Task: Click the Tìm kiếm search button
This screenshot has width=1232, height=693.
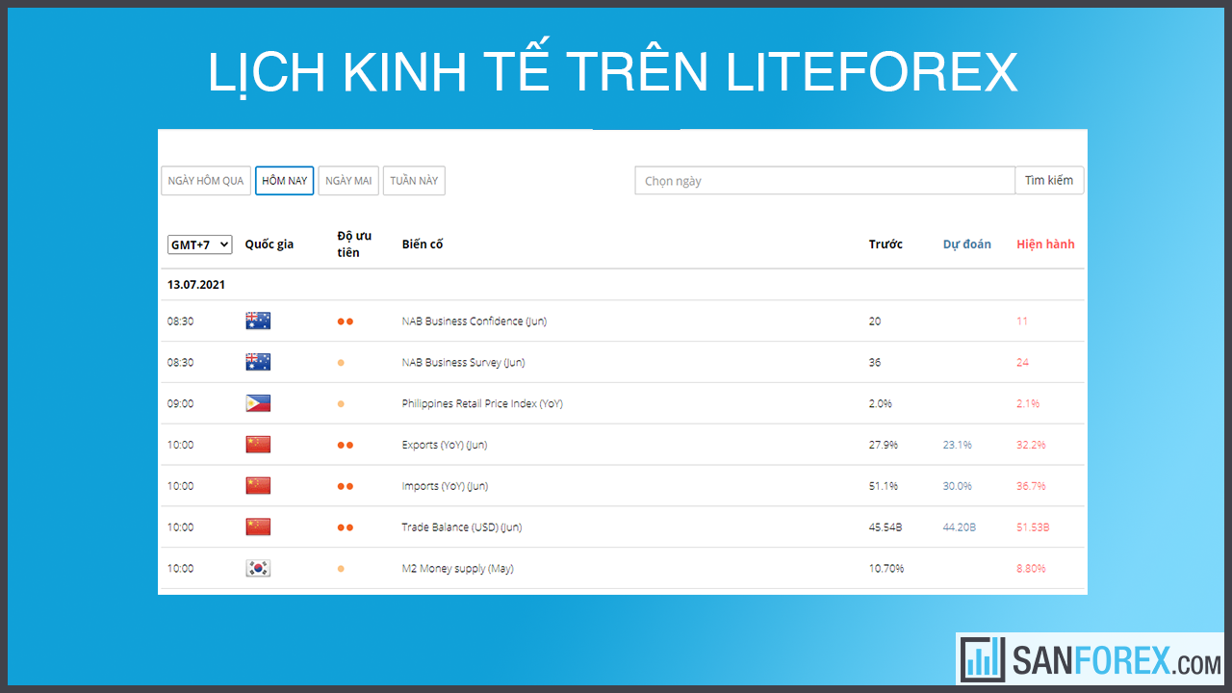Action: click(1049, 181)
